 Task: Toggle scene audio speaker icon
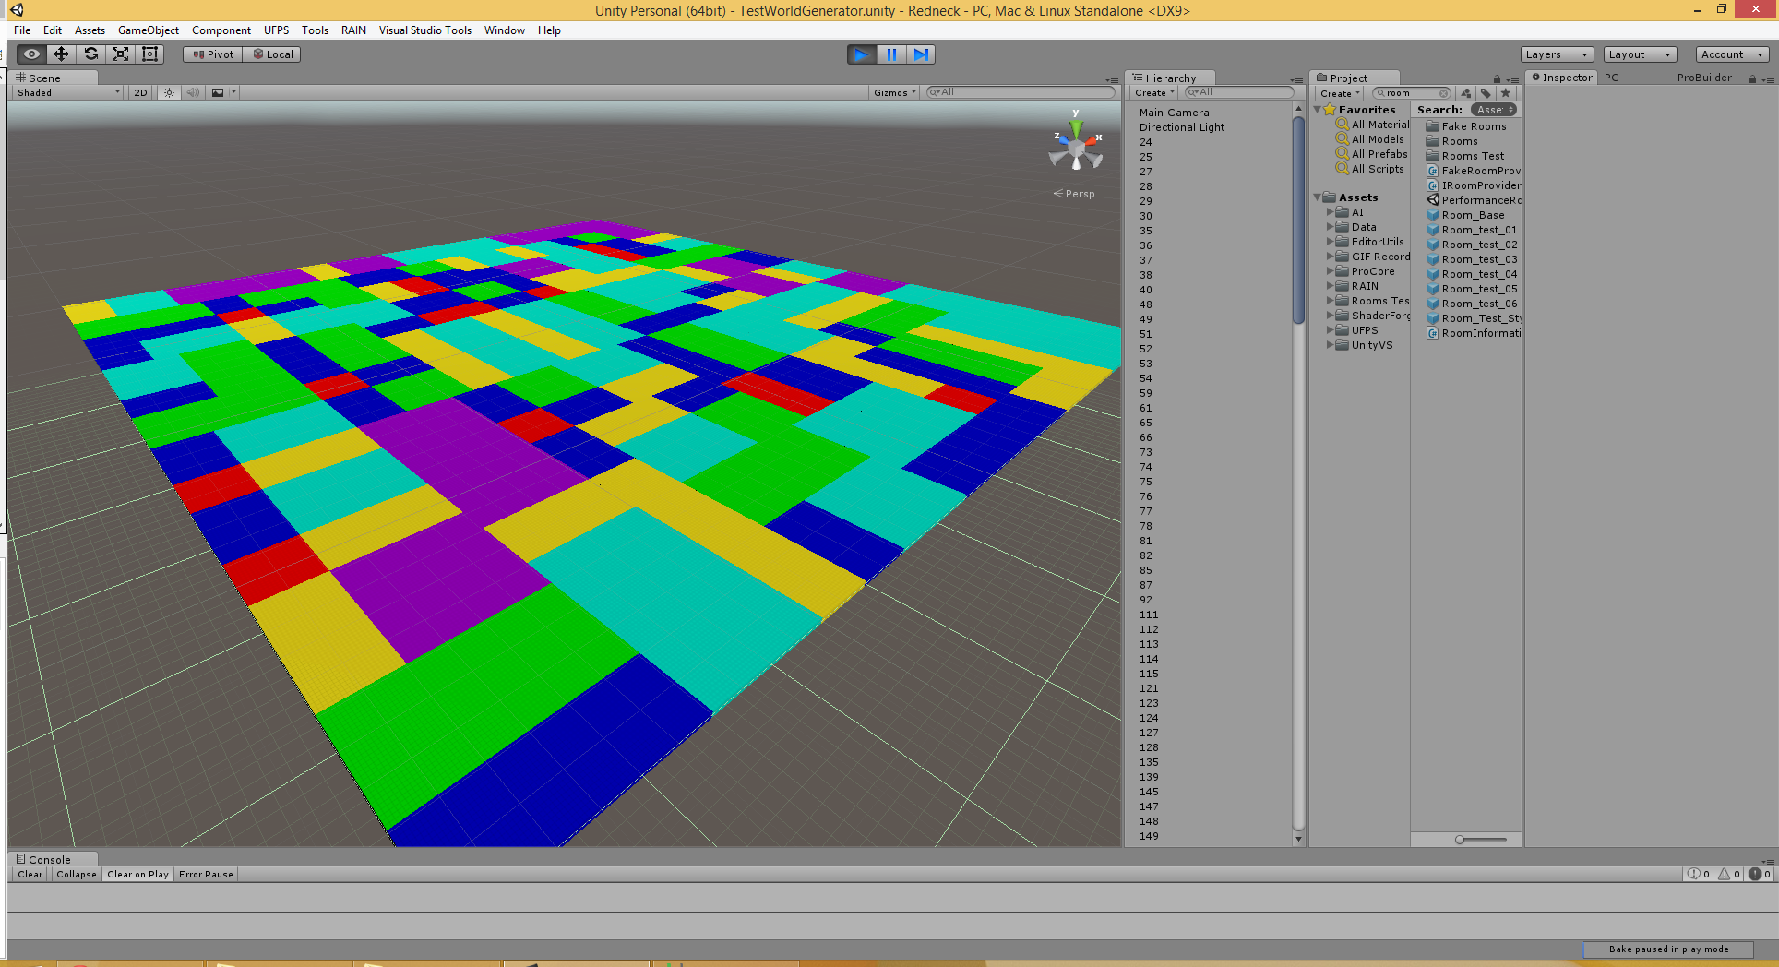[193, 92]
